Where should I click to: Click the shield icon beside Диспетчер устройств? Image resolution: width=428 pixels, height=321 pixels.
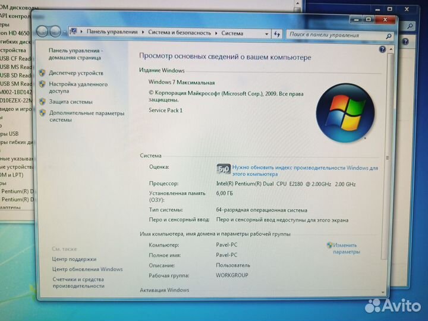point(42,73)
